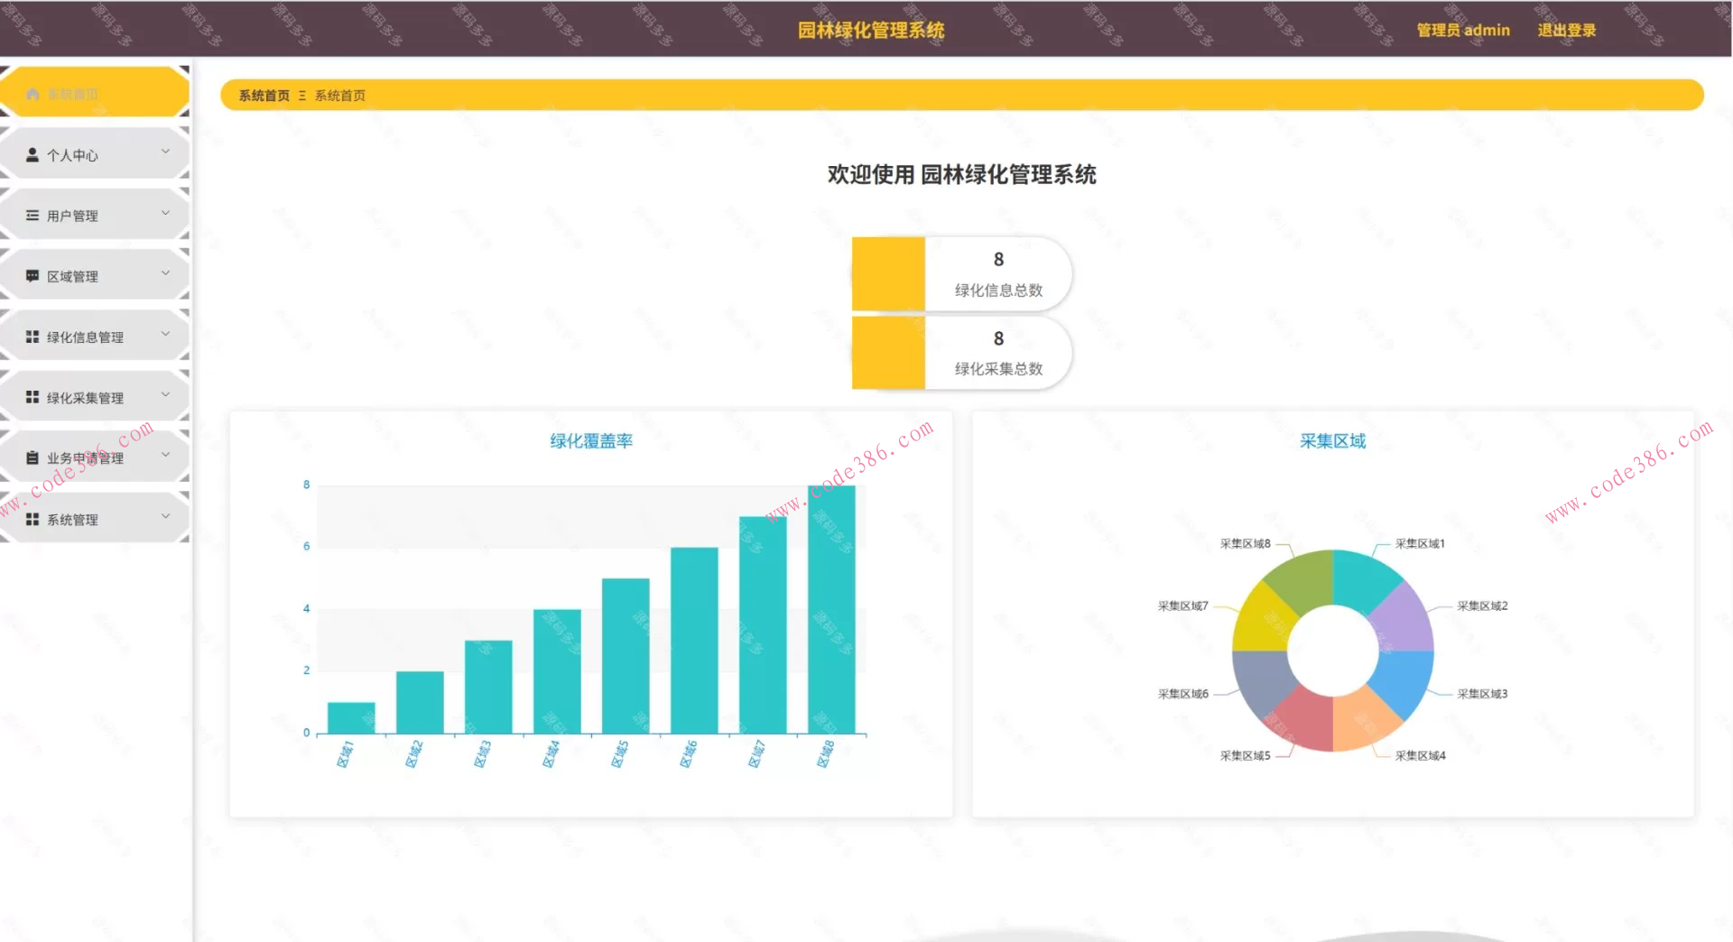Open the 绿化采集管理 menu label
The image size is (1733, 942).
85,398
